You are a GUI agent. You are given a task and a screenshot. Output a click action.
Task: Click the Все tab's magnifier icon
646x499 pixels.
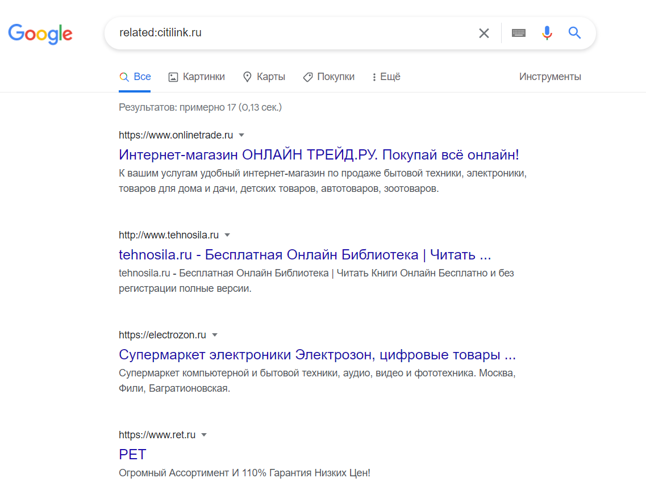[124, 77]
